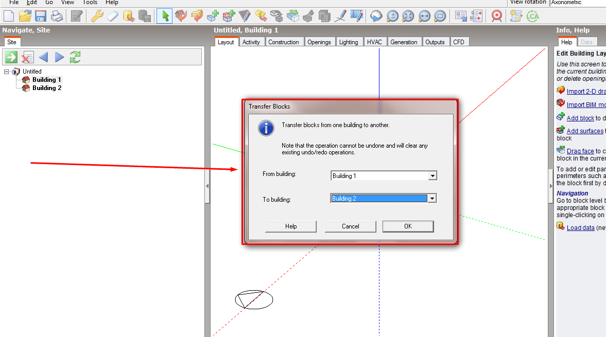This screenshot has width=606, height=337.
Task: Open the Tools menu
Action: pos(90,3)
